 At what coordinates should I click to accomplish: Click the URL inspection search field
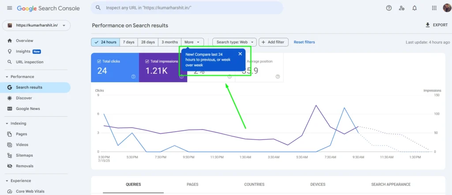point(187,8)
